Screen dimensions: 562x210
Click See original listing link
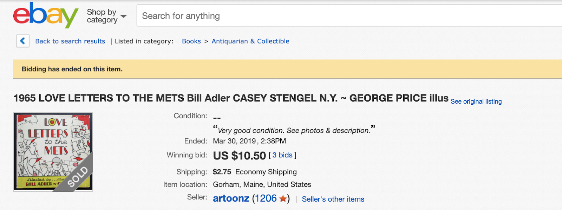click(x=476, y=101)
